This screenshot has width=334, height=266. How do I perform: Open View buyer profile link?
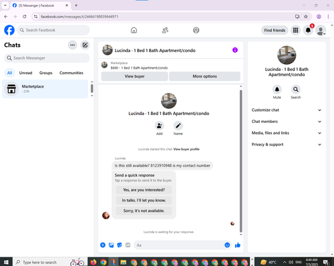186,149
